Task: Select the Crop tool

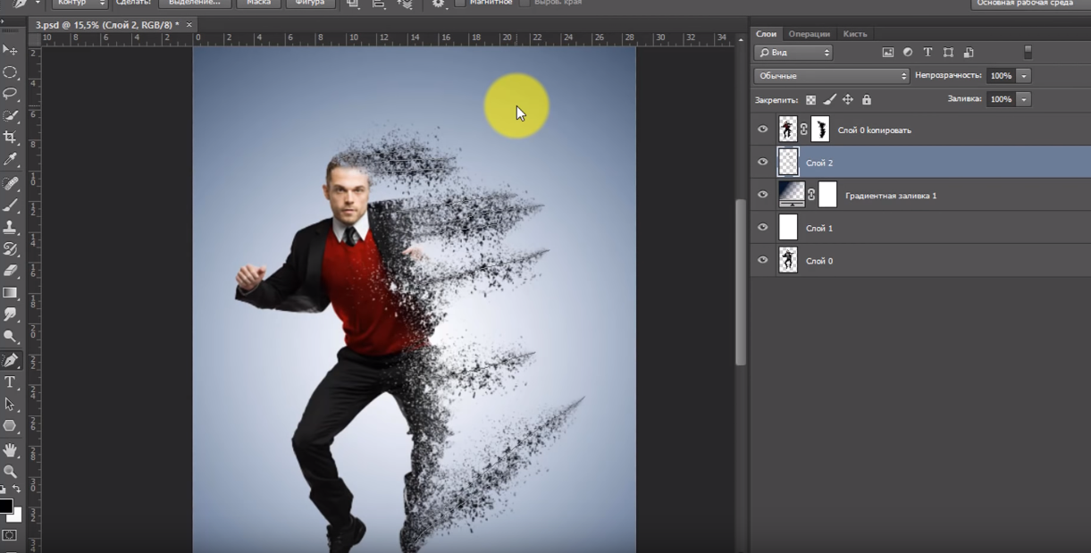Action: click(10, 138)
